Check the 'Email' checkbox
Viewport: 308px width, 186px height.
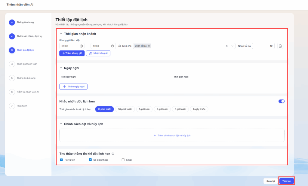pyautogui.click(x=123, y=160)
